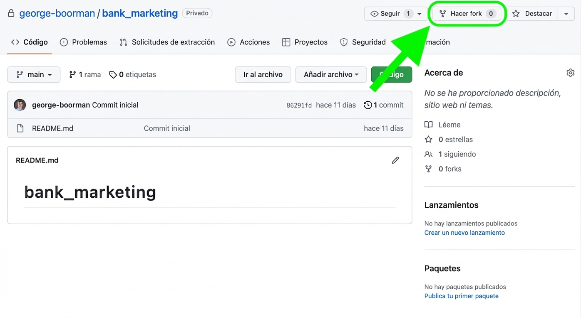
Task: Click the Paquetes heading link
Action: tap(442, 268)
